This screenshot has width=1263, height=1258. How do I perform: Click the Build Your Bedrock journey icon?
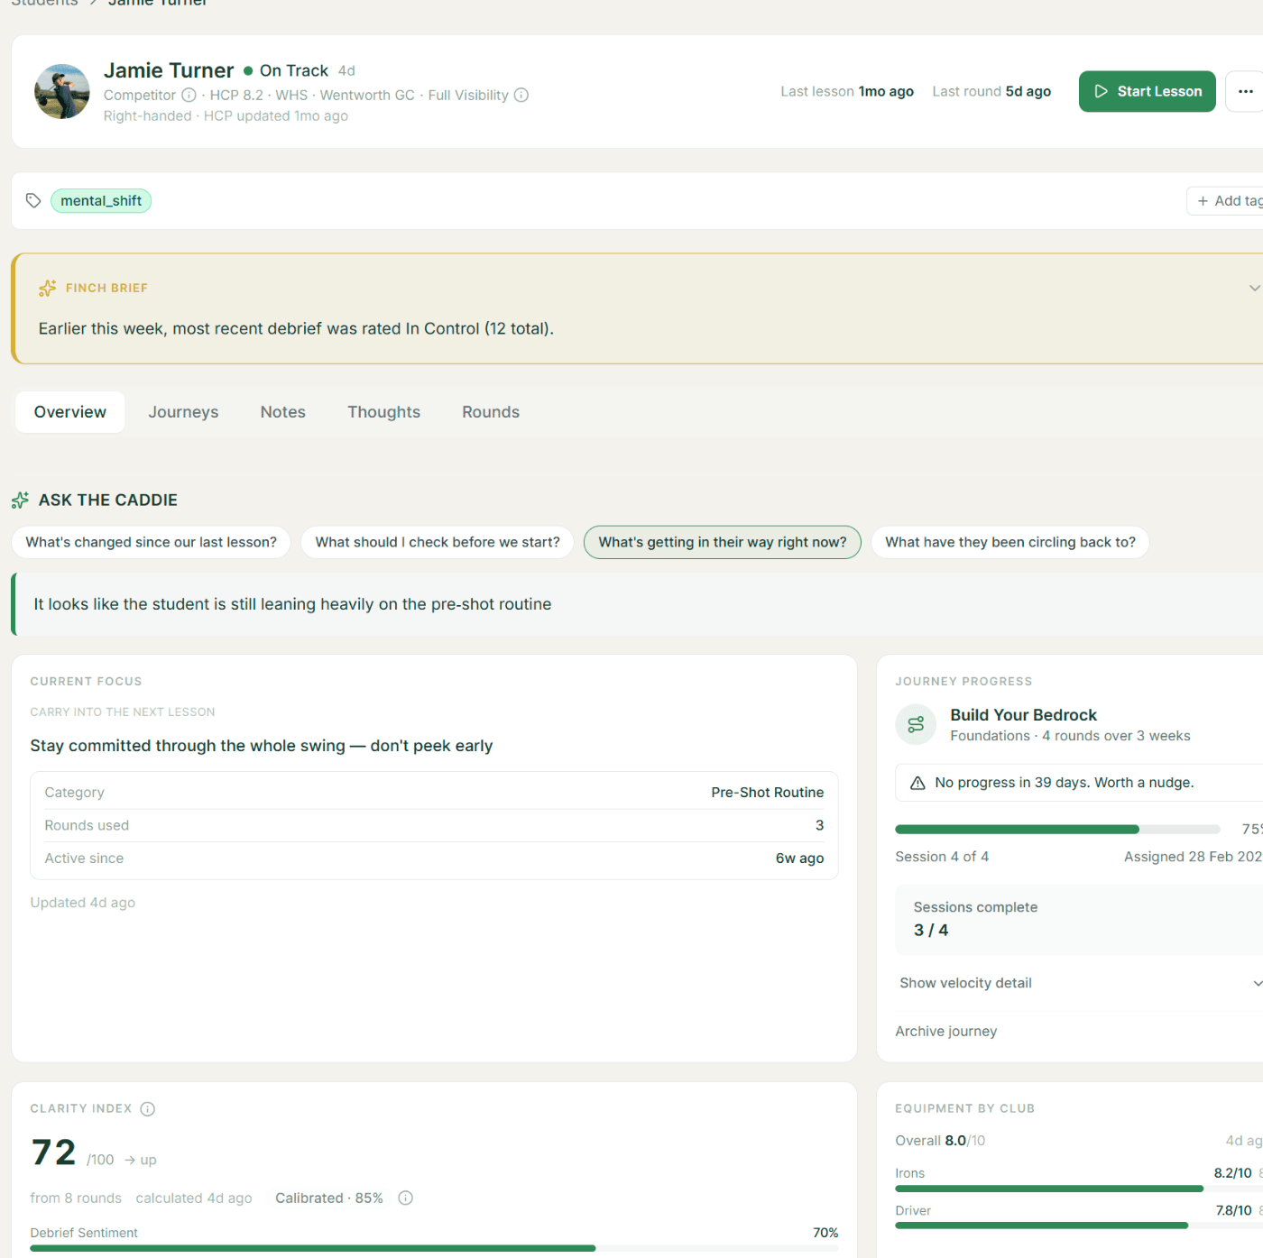(916, 724)
